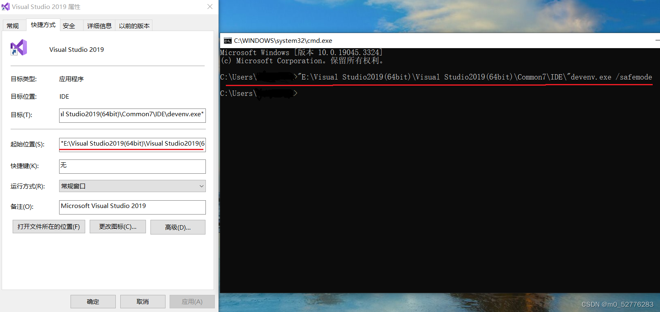Screen dimensions: 660x312
Task: Click the cmd.exe window title icon
Action: click(228, 40)
